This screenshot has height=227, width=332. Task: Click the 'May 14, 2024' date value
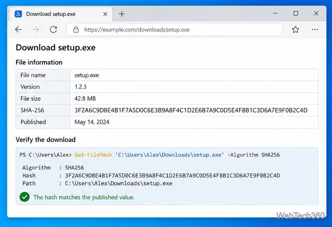[92, 122]
